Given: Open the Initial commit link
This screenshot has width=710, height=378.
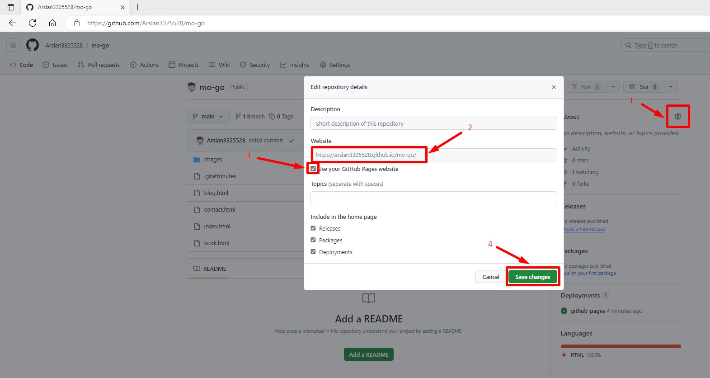Looking at the screenshot, I should (x=266, y=141).
